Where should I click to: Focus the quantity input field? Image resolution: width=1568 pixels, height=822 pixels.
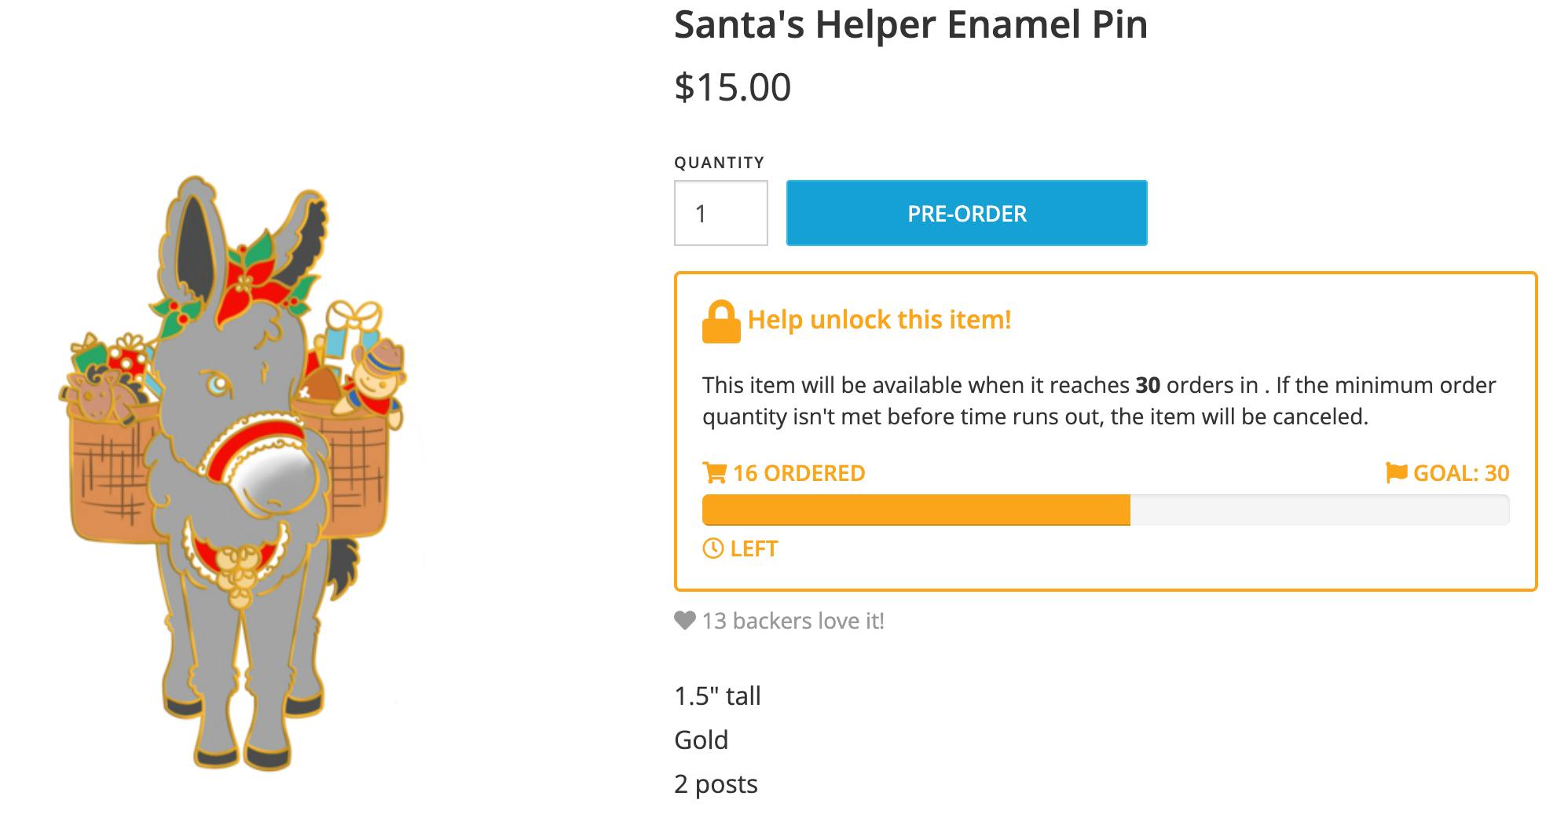(720, 213)
